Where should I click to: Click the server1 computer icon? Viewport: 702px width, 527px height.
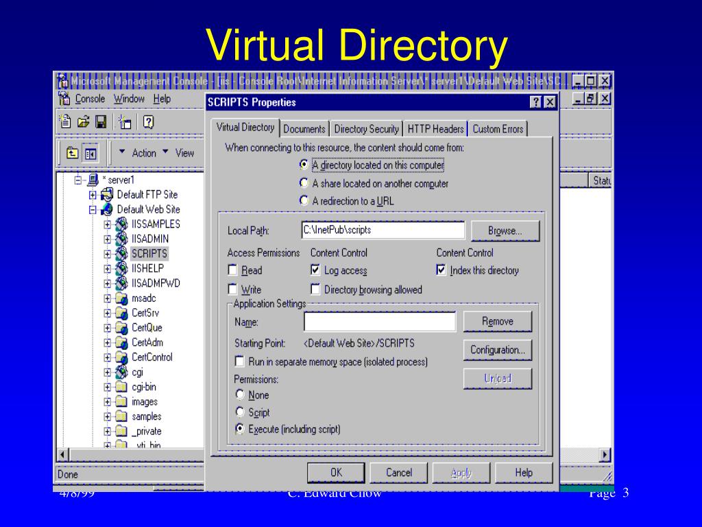93,180
